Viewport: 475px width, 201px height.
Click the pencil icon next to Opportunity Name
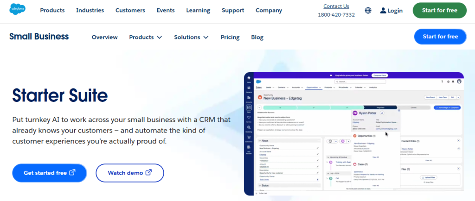tap(317, 148)
